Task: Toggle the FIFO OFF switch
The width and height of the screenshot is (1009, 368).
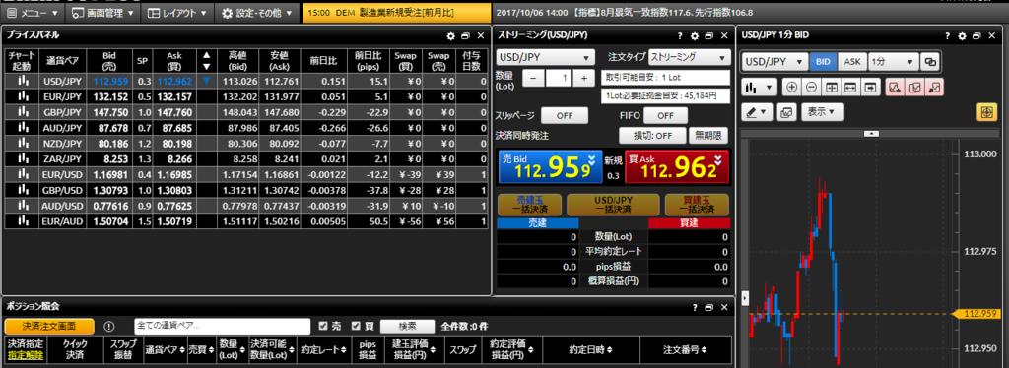Action: 665,116
